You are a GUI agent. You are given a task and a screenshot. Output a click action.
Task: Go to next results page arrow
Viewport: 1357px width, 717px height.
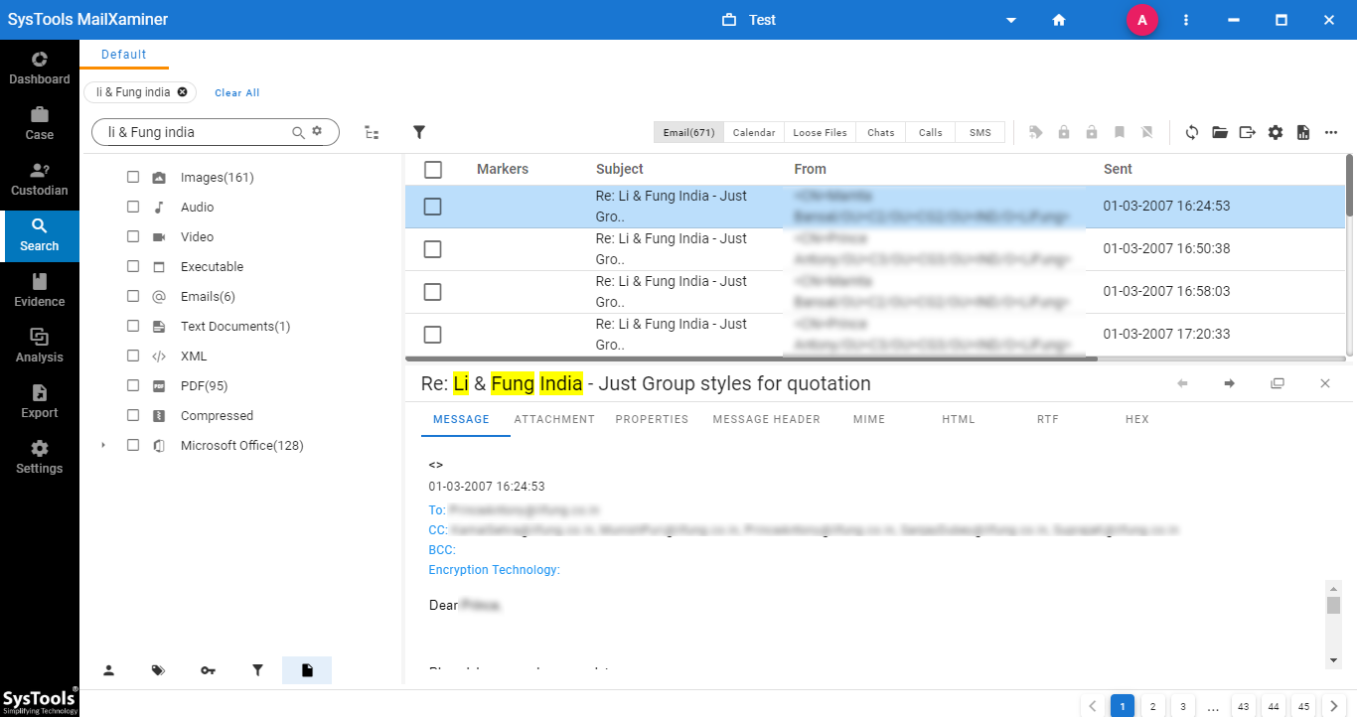(x=1334, y=706)
